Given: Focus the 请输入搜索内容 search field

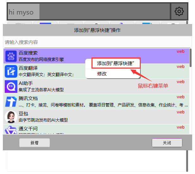Looking at the screenshot, I should tap(97, 42).
